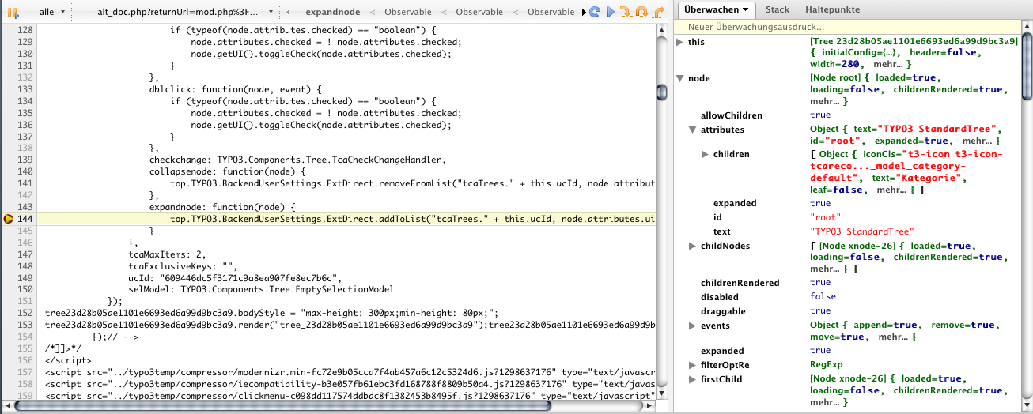Screen dimensions: 1033x414
Task: Click the step into icon
Action: click(x=625, y=12)
